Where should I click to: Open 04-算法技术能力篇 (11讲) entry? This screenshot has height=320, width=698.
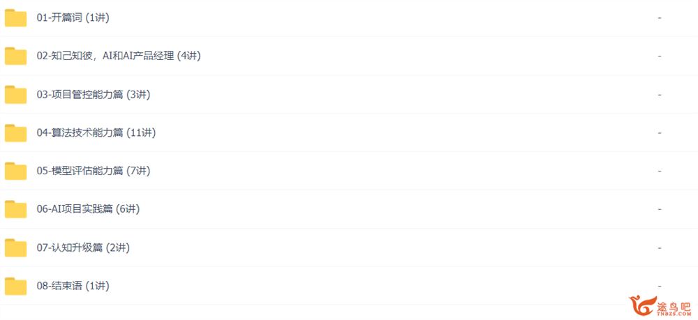(96, 133)
